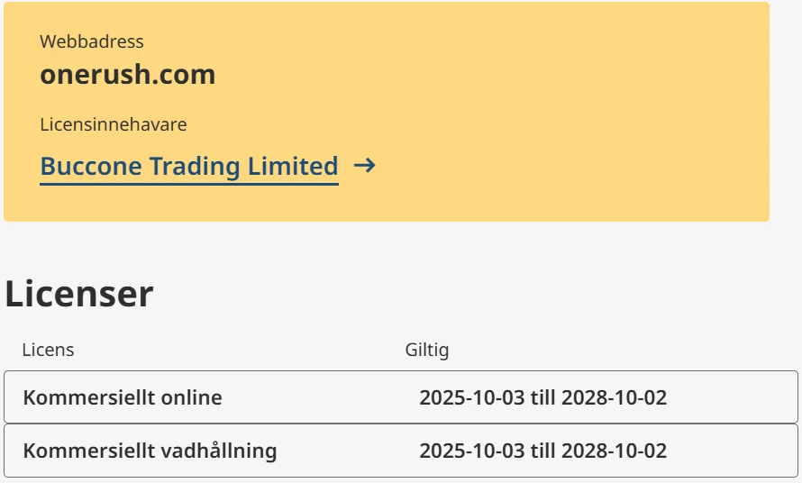Image resolution: width=802 pixels, height=483 pixels.
Task: Click end date 2028-10-02 in Kommersiellt vadhållning row
Action: 615,451
